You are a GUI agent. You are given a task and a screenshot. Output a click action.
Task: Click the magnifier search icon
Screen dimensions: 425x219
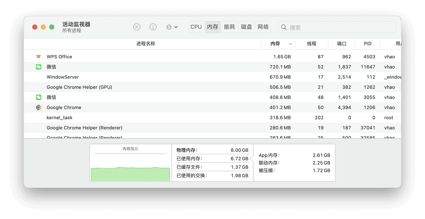click(x=284, y=27)
